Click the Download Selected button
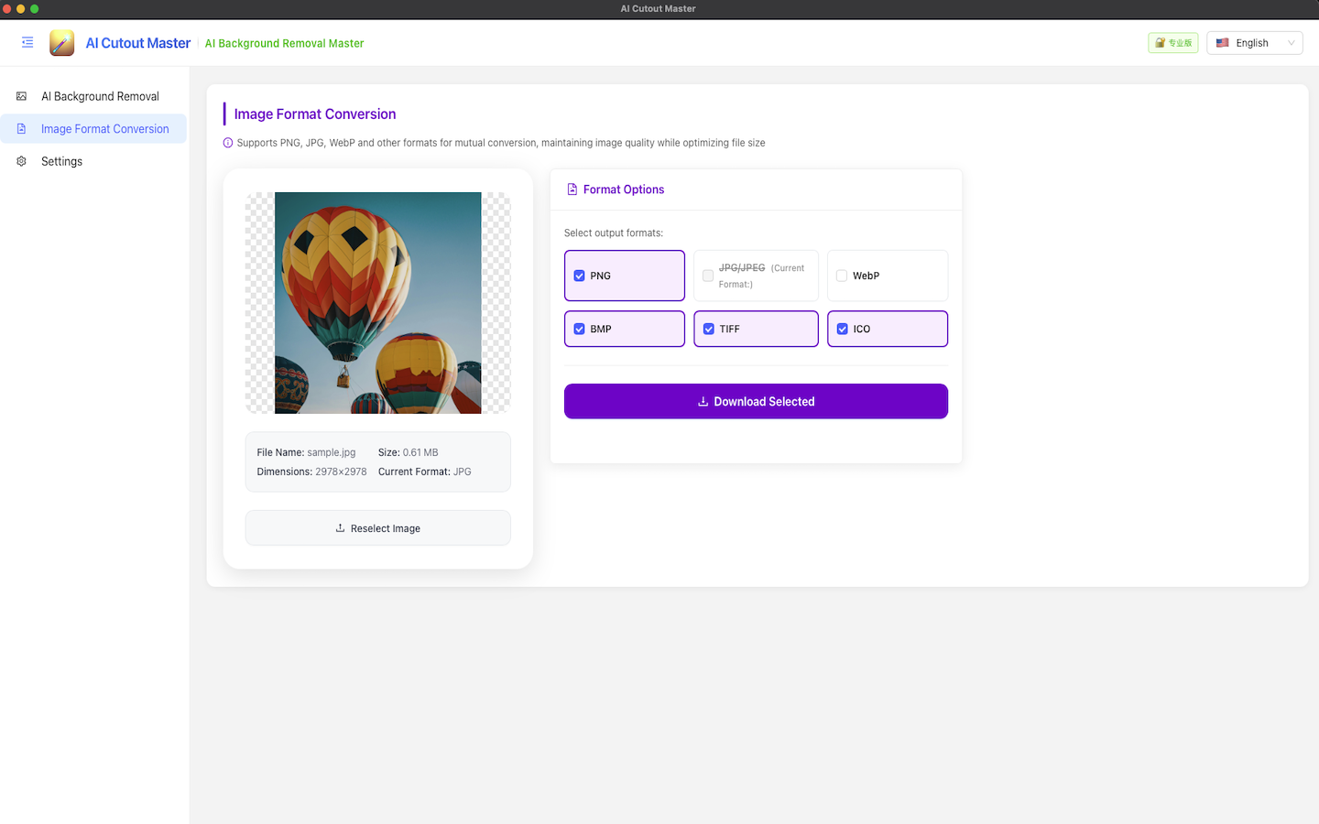1319x824 pixels. tap(756, 401)
